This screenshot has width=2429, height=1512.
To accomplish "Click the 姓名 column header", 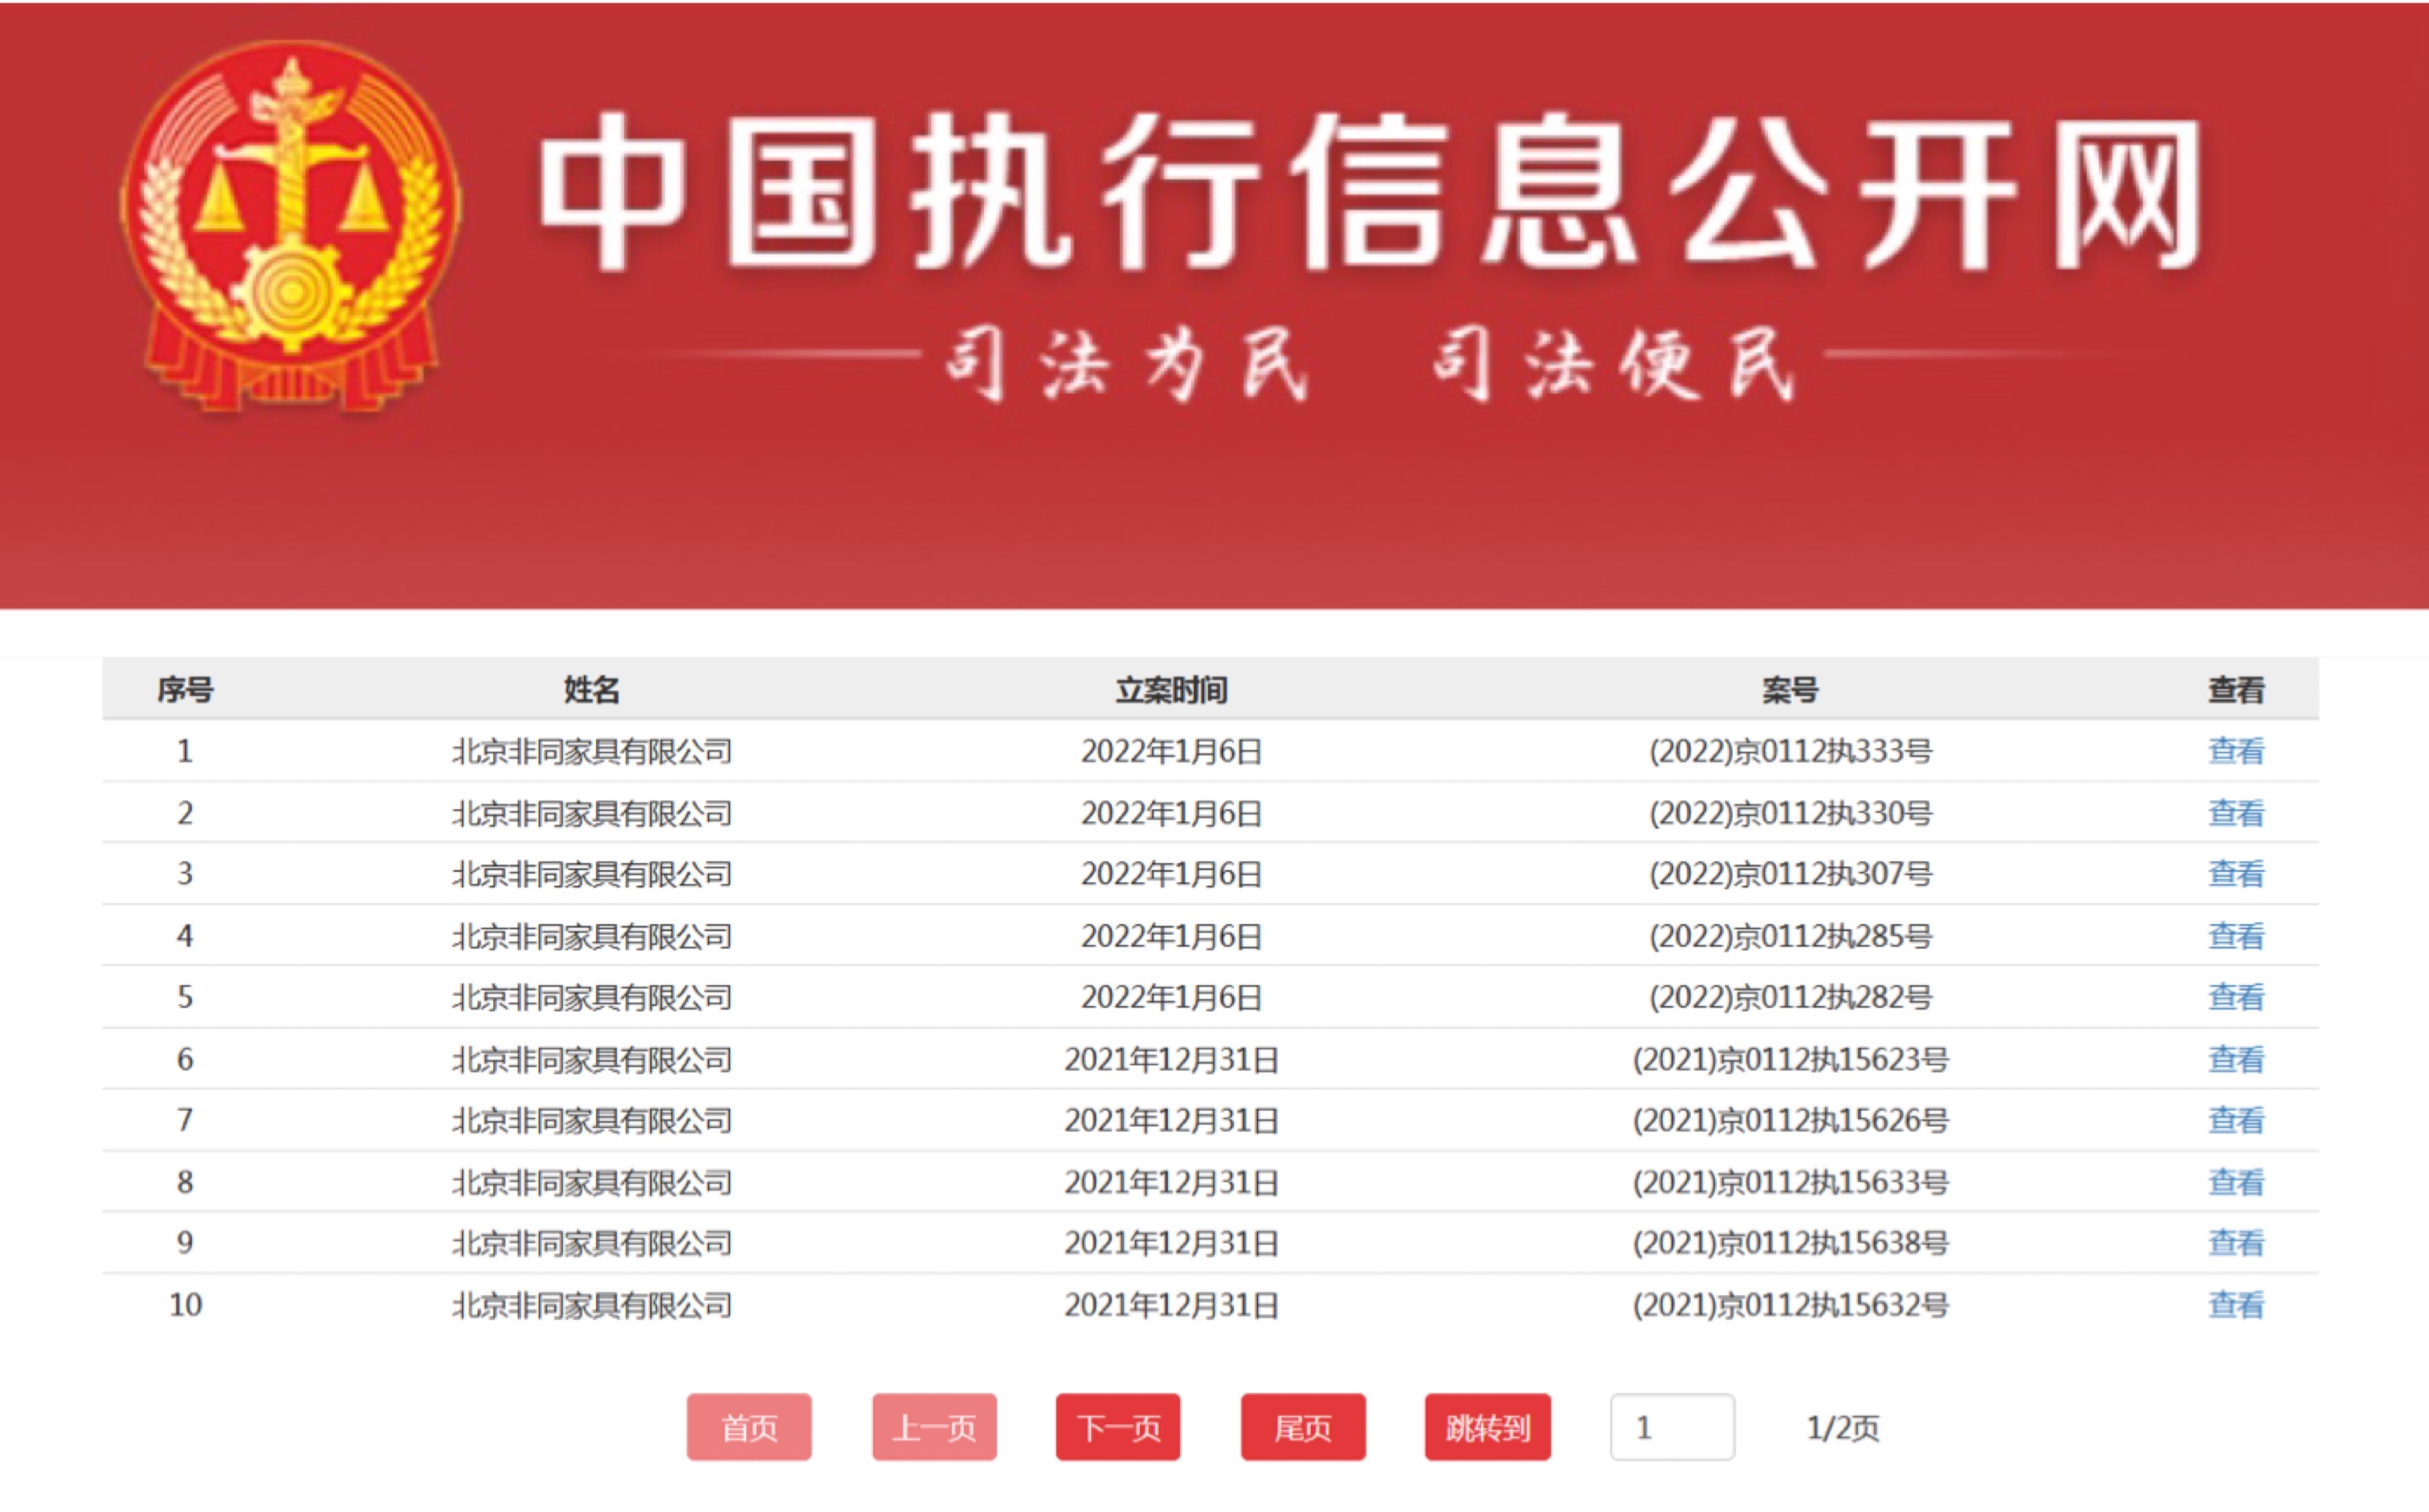I will (592, 690).
